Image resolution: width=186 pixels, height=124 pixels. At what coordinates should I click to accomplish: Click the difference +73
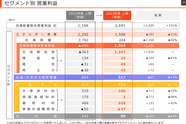point(151,70)
